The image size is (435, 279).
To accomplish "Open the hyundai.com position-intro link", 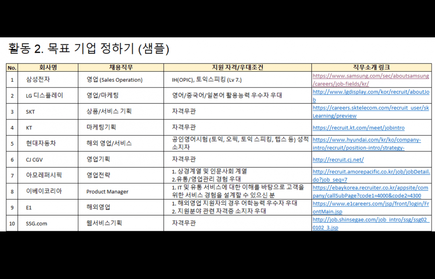I will tap(367, 144).
